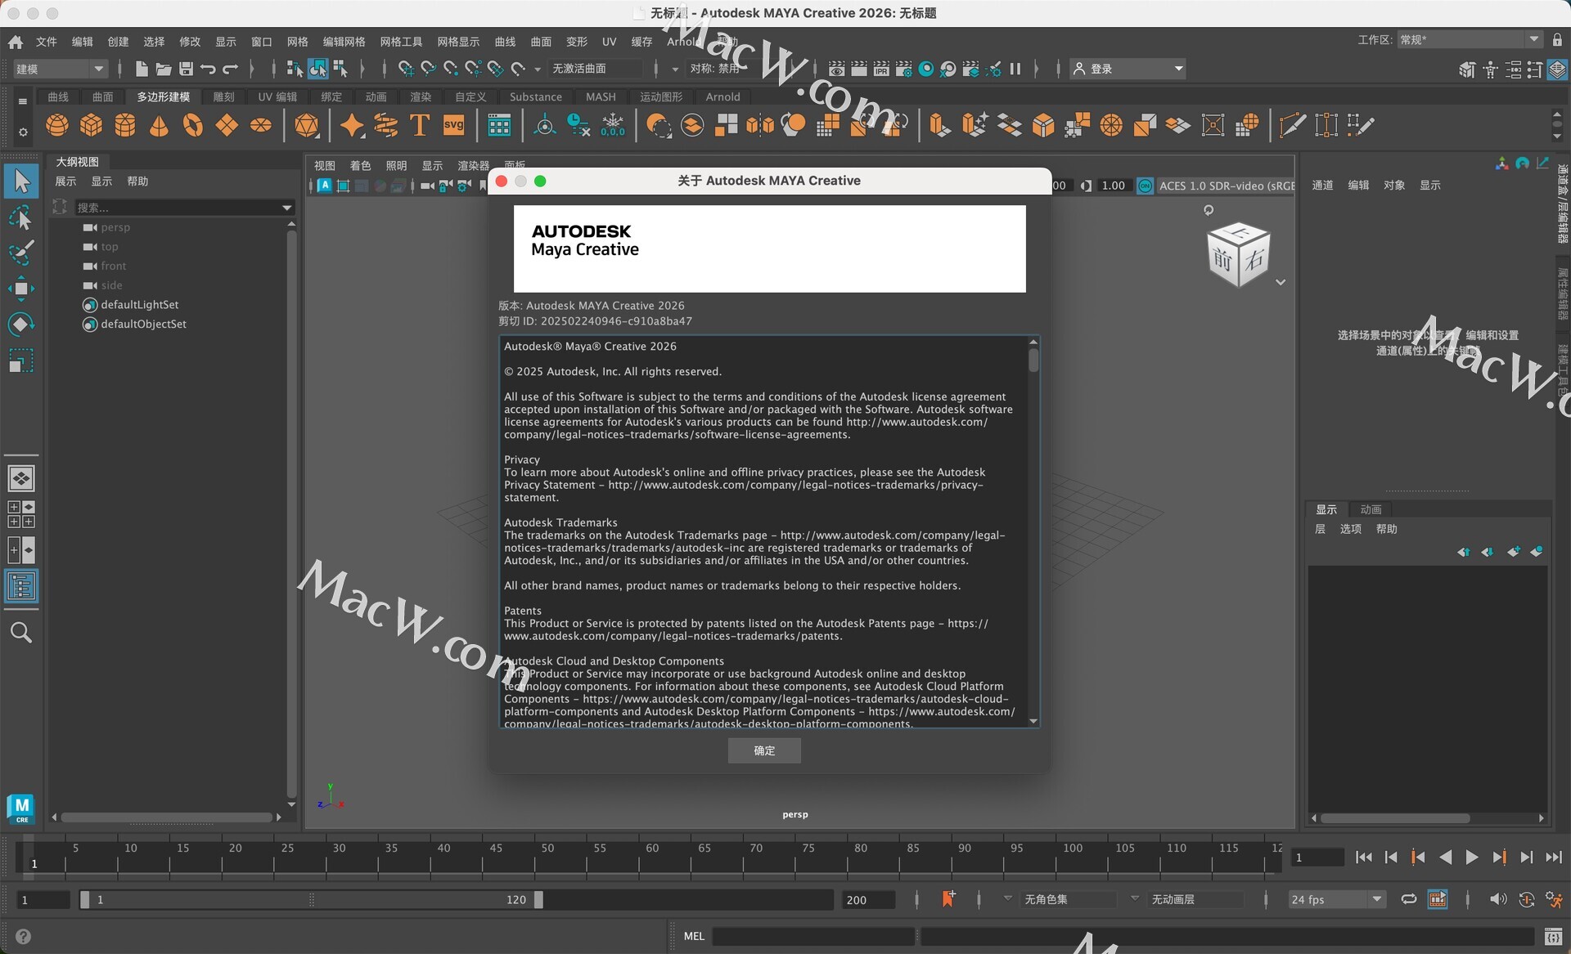The image size is (1571, 954).
Task: Click the freeze transformations snowflake icon
Action: point(613,125)
